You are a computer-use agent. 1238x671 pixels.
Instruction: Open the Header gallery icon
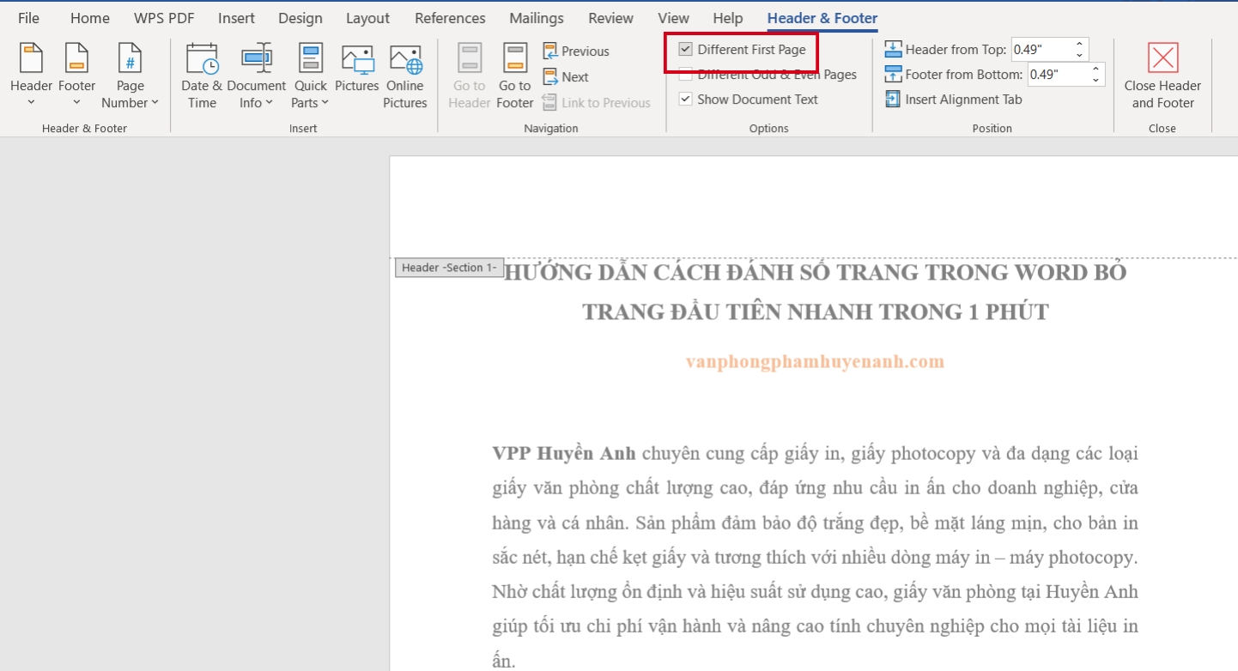click(31, 57)
